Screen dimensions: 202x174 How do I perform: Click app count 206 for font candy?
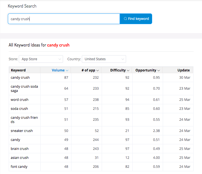pyautogui.click(x=96, y=167)
